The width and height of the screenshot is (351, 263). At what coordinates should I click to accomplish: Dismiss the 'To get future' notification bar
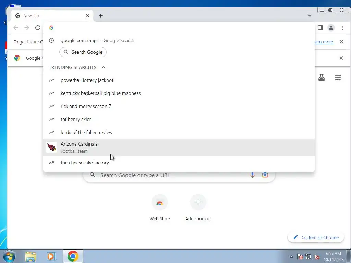click(341, 42)
